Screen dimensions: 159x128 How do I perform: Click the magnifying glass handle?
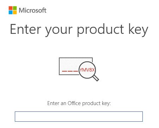pyautogui.click(x=96, y=78)
